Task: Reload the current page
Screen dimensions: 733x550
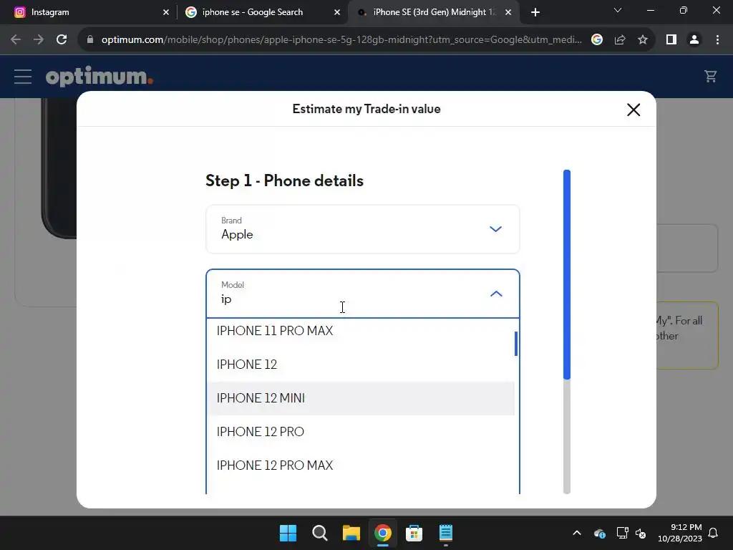Action: (62, 40)
